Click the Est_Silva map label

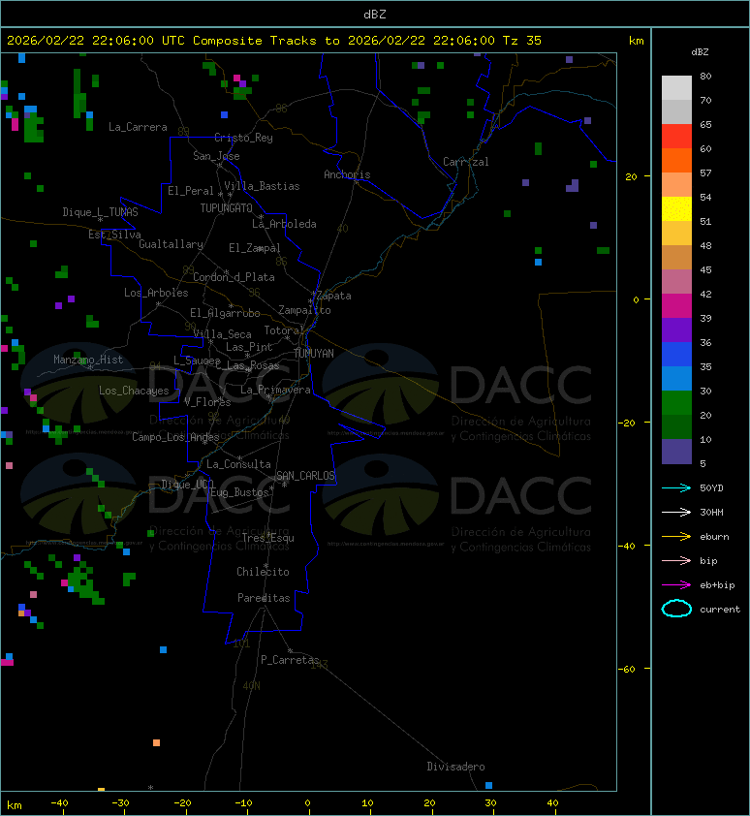[114, 235]
